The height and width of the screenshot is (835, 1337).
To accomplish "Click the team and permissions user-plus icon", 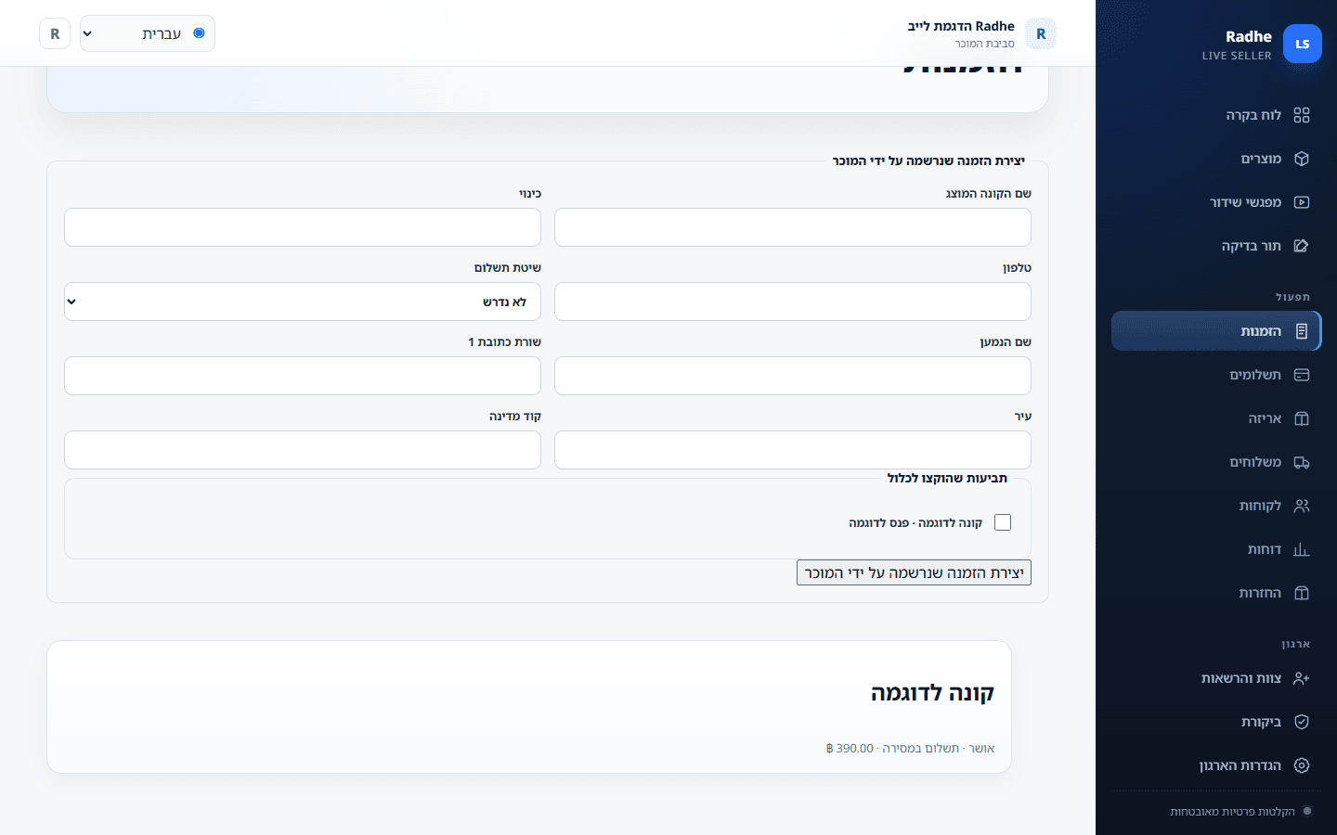I will [1302, 678].
